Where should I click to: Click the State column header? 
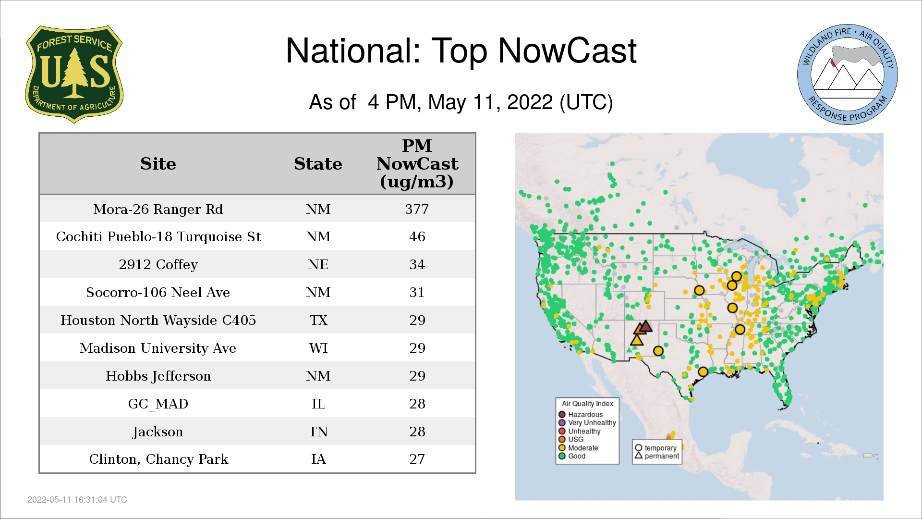click(318, 164)
